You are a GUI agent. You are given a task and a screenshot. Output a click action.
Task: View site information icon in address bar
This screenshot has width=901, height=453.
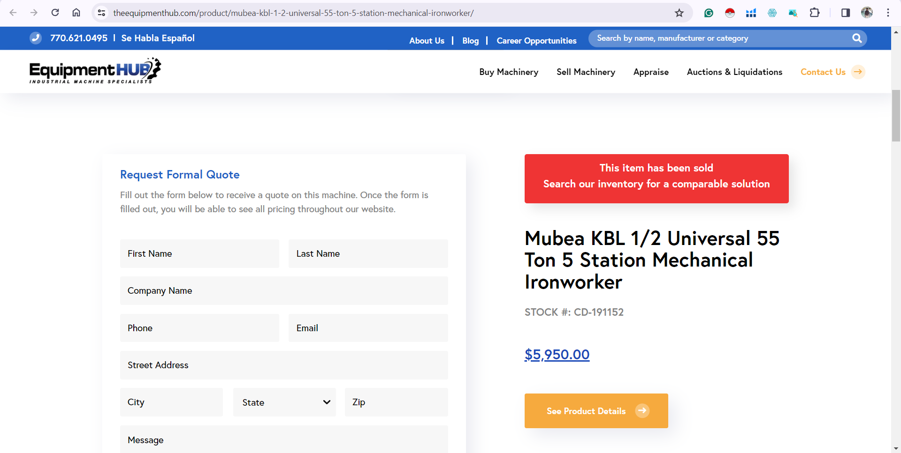pos(101,13)
